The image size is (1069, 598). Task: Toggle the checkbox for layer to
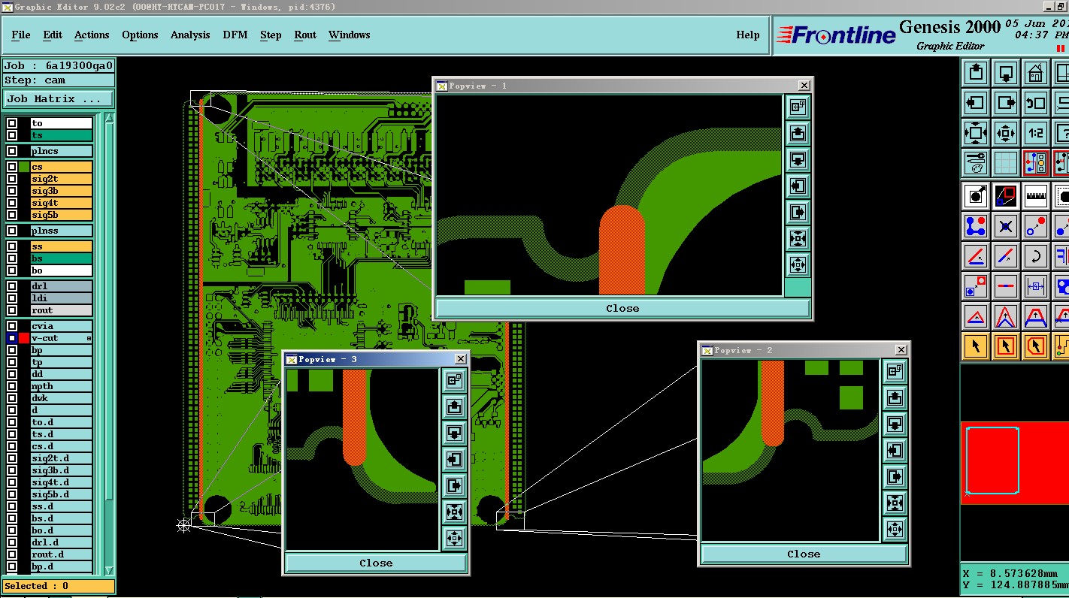tap(12, 123)
